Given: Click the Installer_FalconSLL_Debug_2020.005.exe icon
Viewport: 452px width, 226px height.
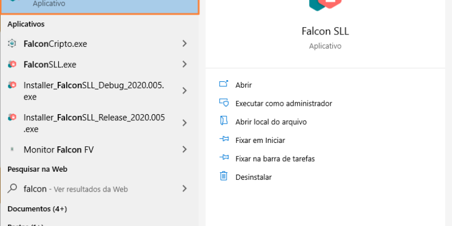Looking at the screenshot, I should point(12,85).
